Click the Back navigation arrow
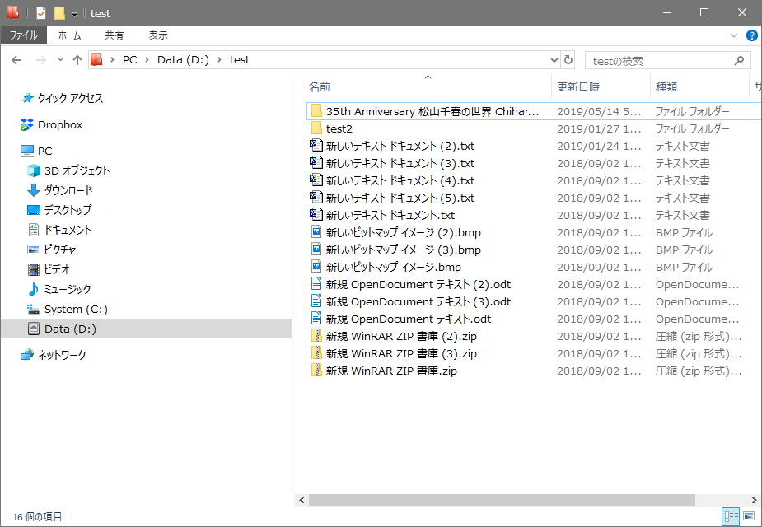The width and height of the screenshot is (762, 527). coord(16,60)
